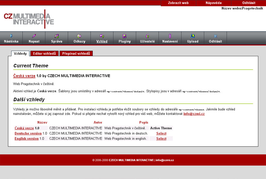
Task: Click the Autor column header
Action: point(98,122)
